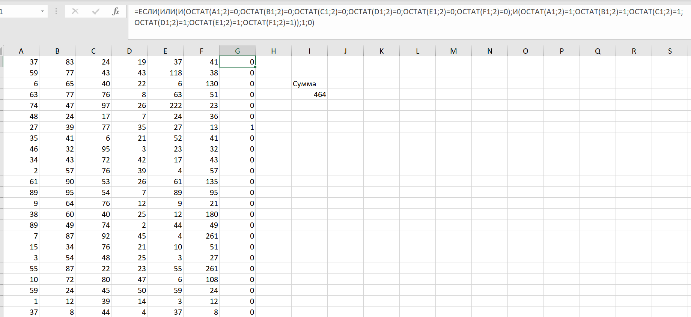This screenshot has height=317, width=691.
Task: Select column S header
Action: click(x=670, y=51)
